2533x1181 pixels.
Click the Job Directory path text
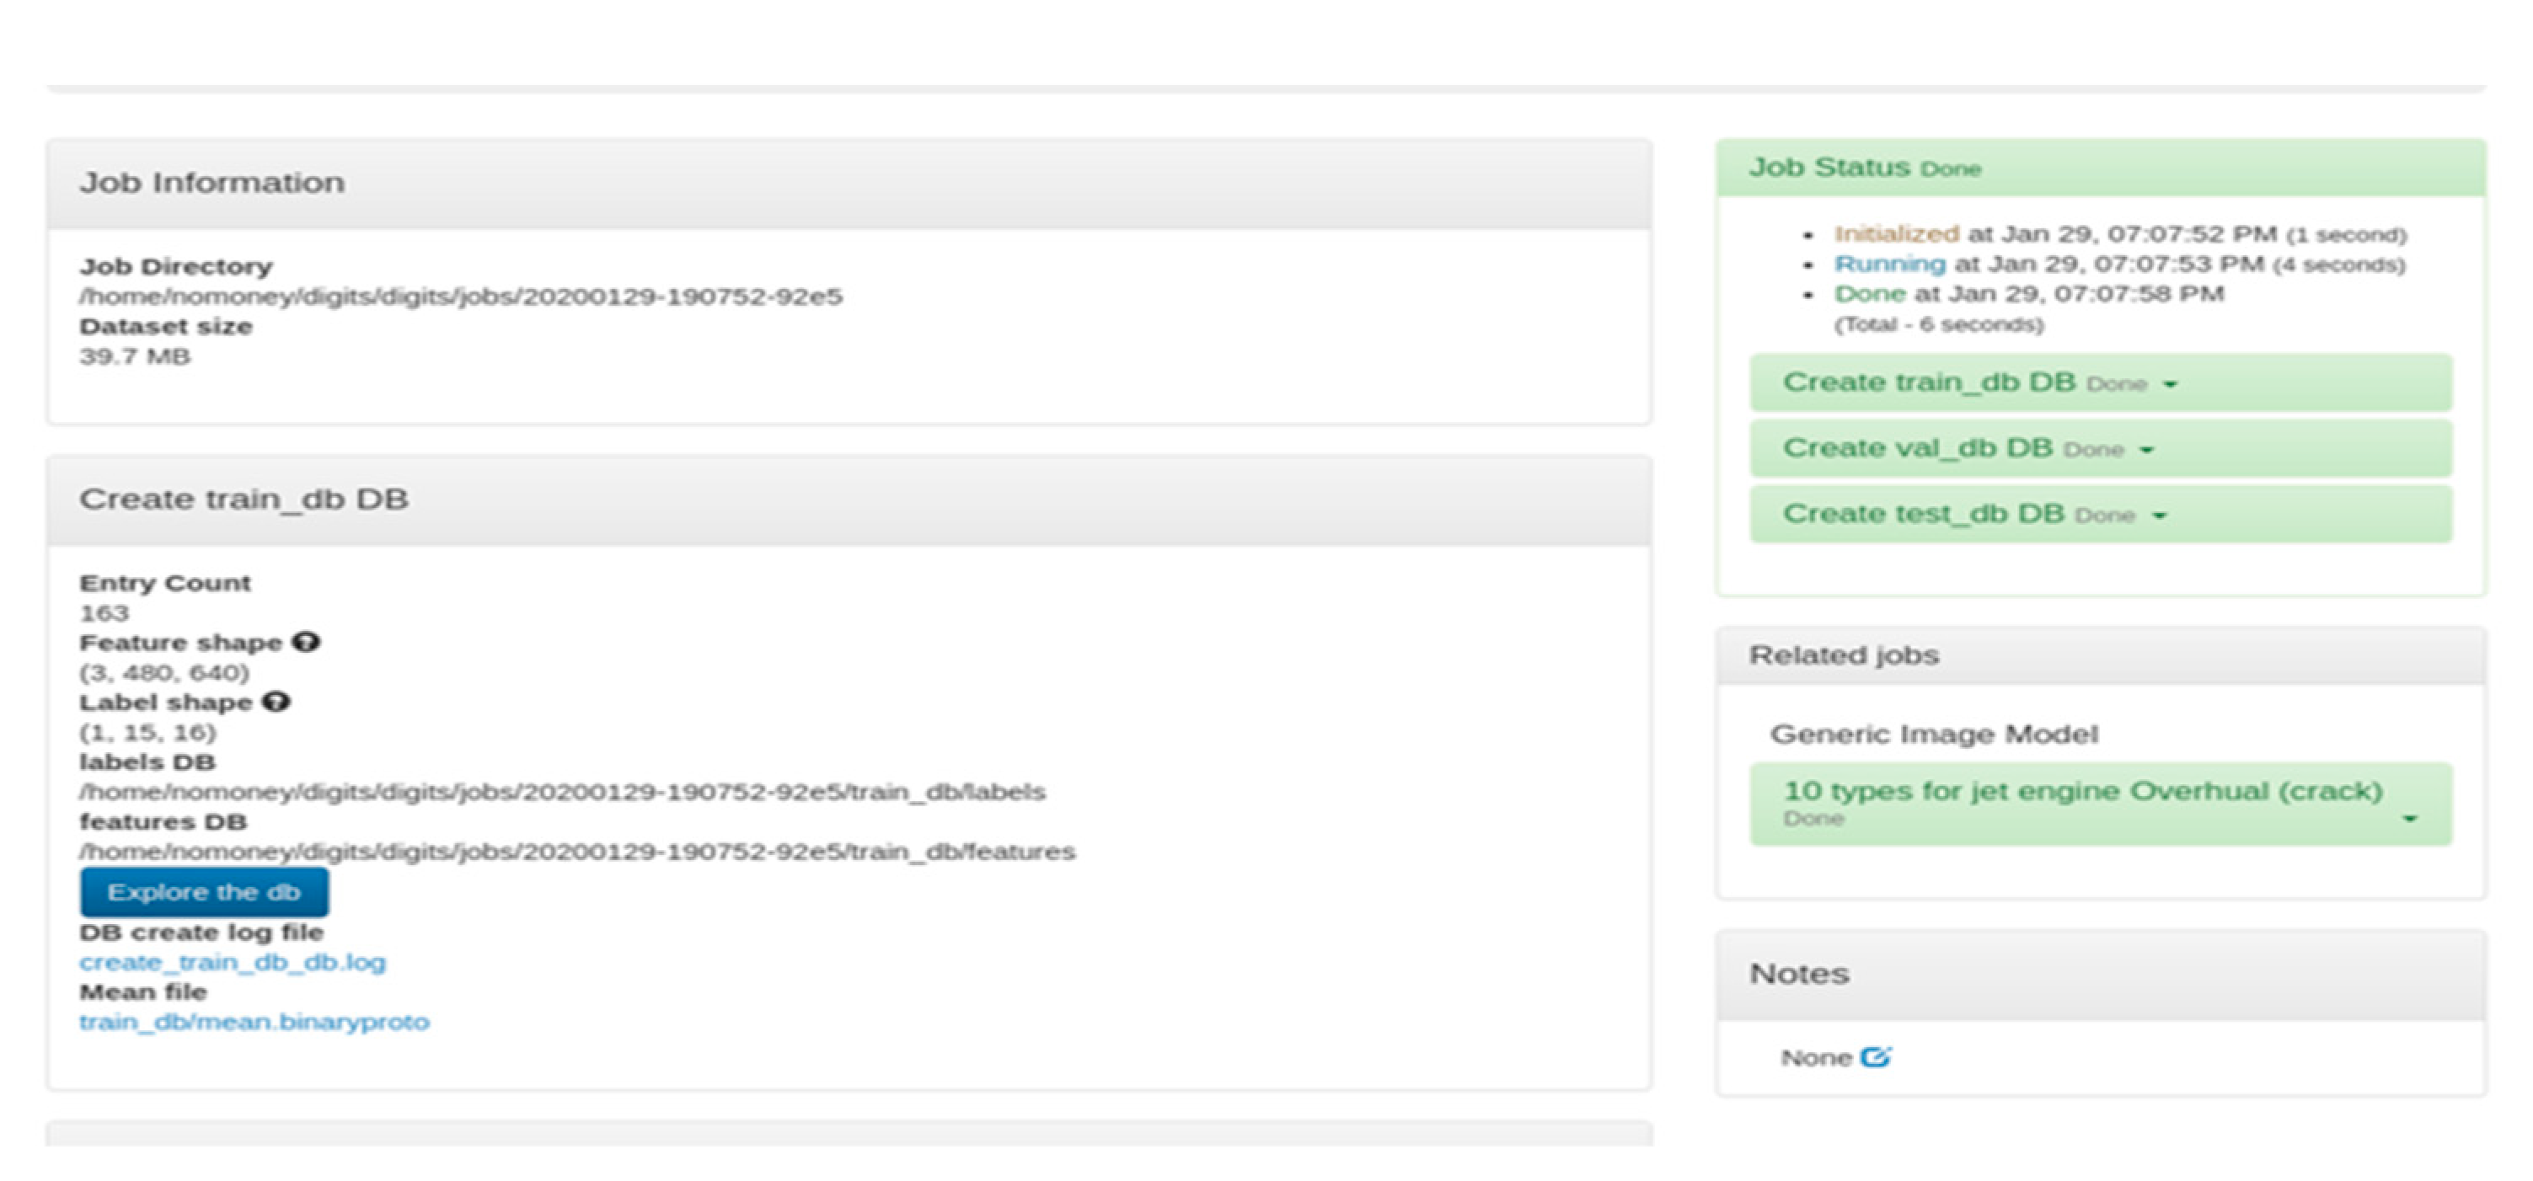coord(460,296)
